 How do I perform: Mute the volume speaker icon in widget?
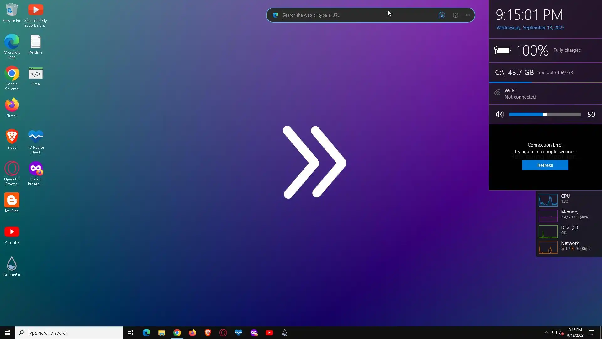[499, 115]
